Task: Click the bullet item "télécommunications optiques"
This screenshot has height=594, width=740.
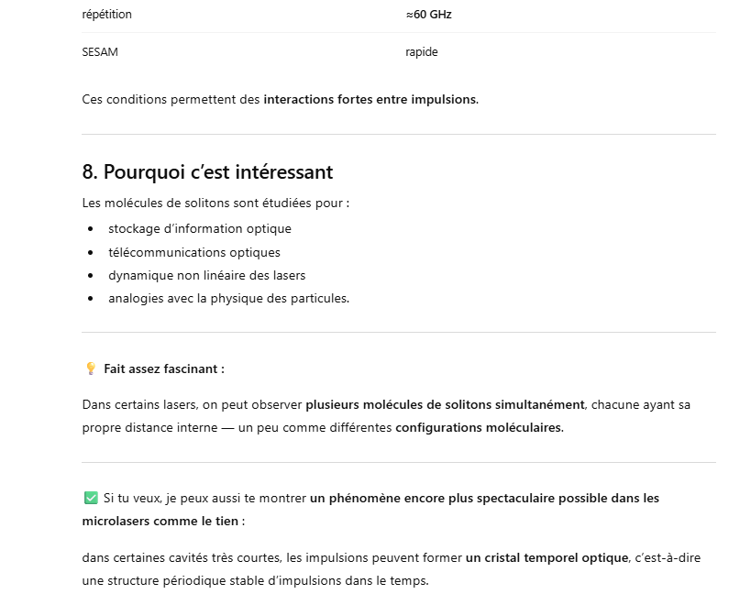Action: pyautogui.click(x=193, y=252)
